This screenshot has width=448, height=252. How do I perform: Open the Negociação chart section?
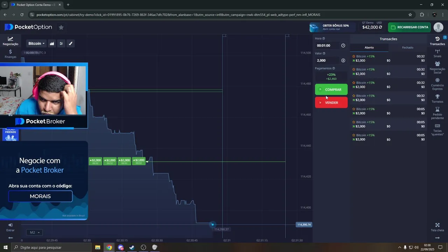coord(10,41)
